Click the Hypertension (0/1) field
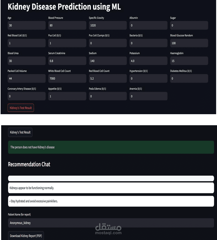 [148, 78]
